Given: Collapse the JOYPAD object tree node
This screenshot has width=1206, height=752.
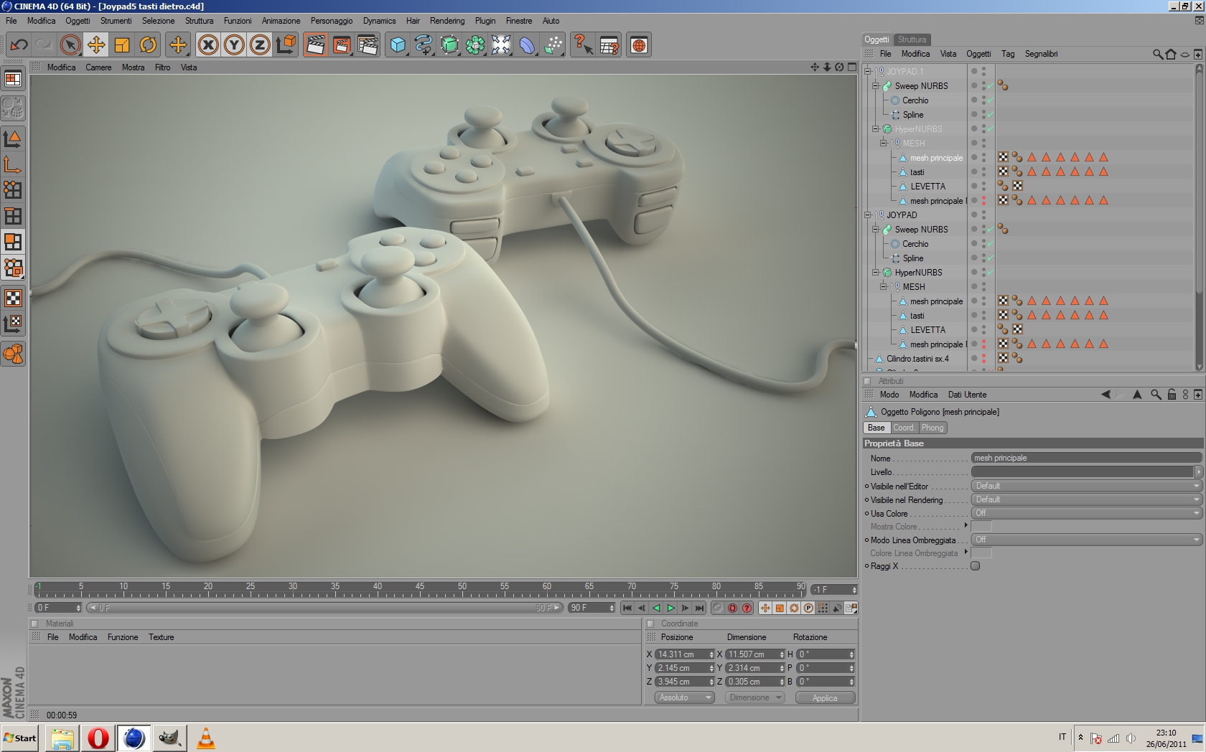Looking at the screenshot, I should pos(867,215).
